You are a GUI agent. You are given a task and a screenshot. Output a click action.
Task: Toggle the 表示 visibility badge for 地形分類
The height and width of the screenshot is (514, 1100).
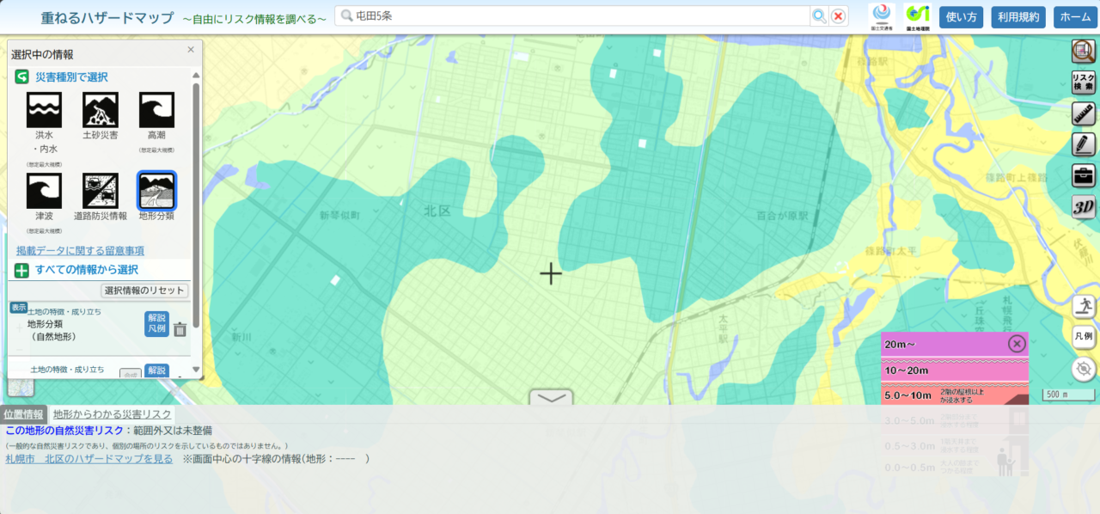19,307
